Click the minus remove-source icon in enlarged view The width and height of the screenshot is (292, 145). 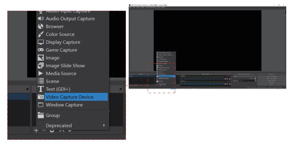point(44,131)
